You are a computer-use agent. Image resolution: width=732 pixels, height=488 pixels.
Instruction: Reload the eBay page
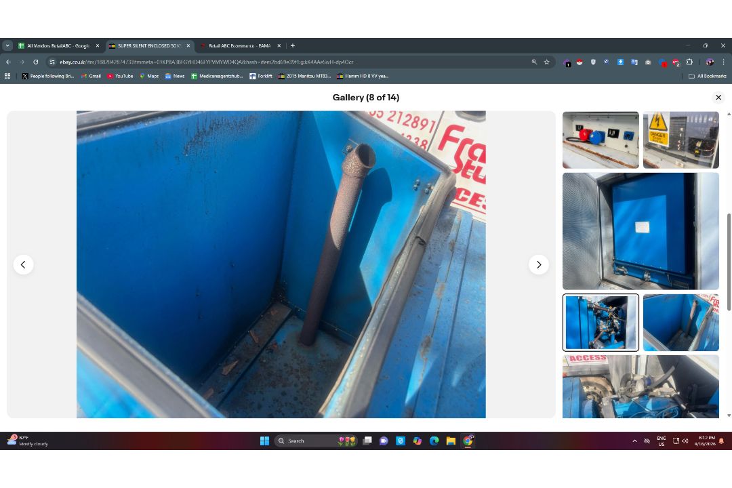[x=35, y=62]
